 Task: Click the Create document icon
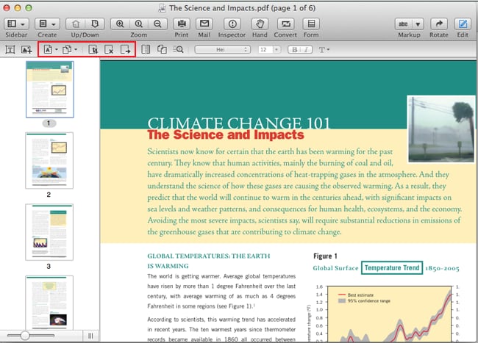(x=43, y=24)
